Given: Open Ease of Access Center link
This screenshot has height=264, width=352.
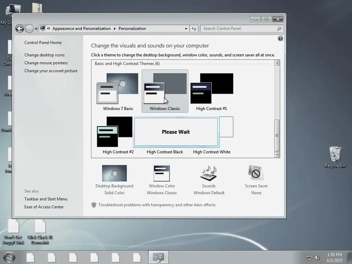Looking at the screenshot, I should (44, 207).
